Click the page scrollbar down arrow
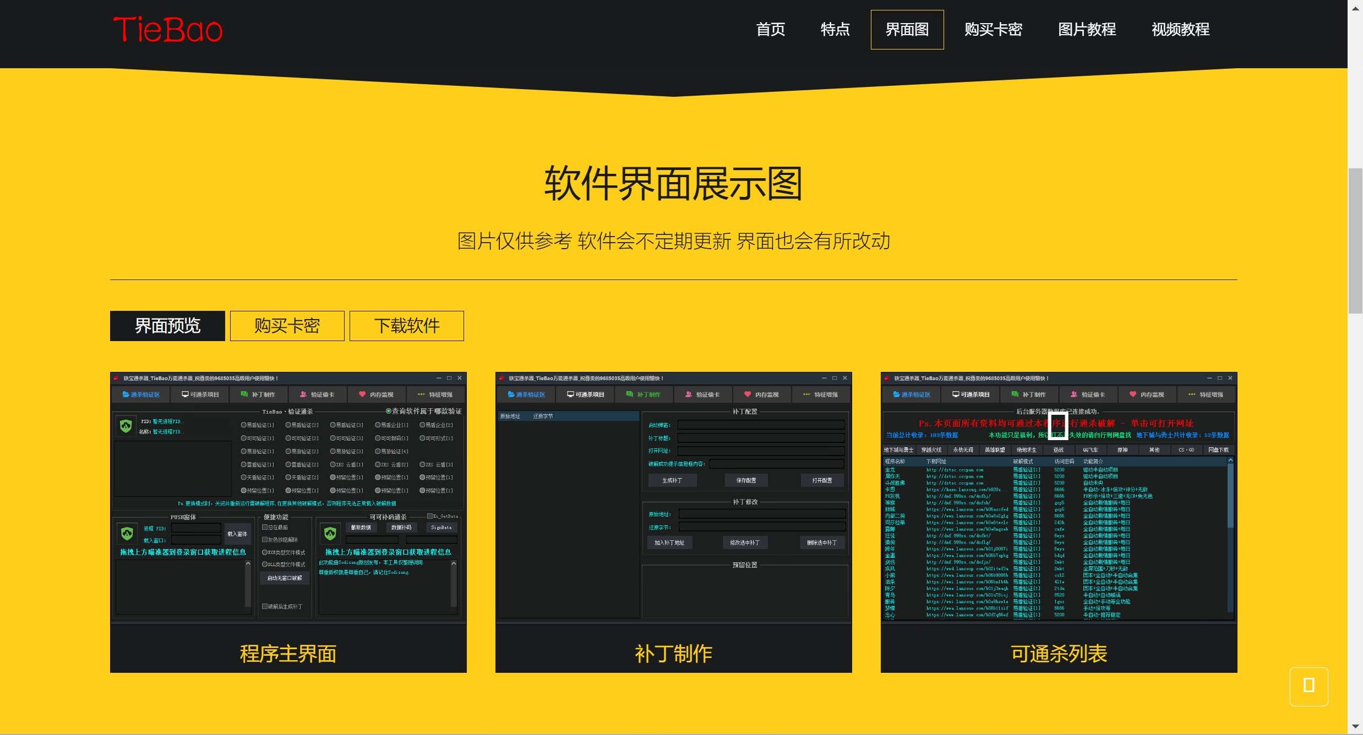 (x=1355, y=727)
